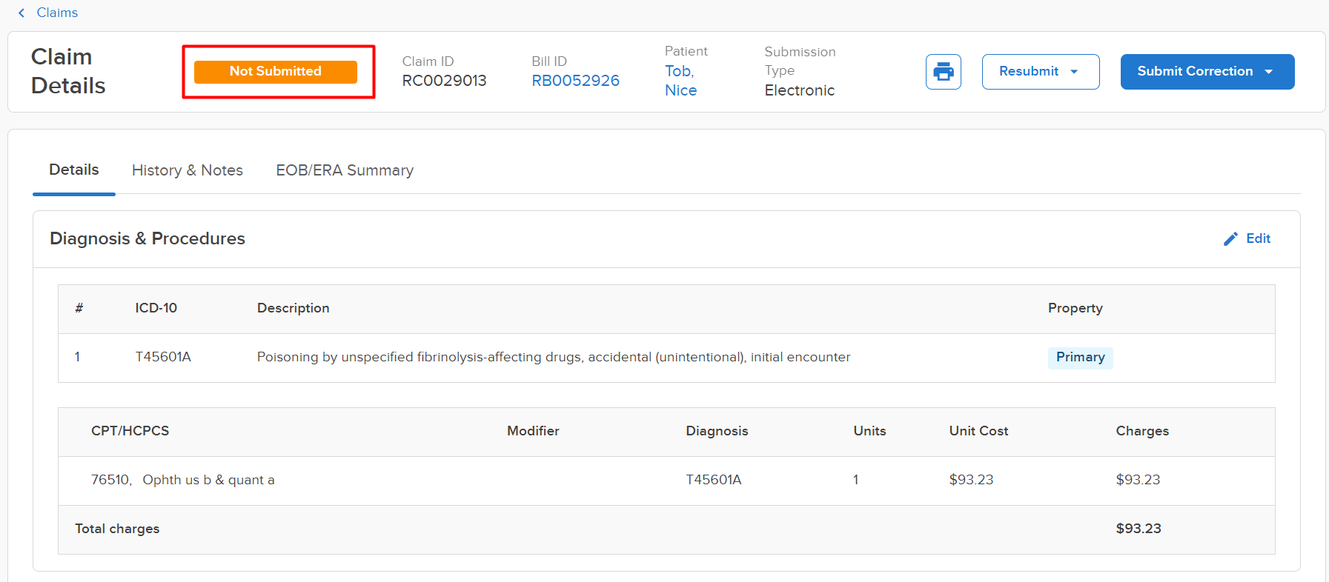Click the CPT/HCPCS column header
This screenshot has width=1329, height=582.
pyautogui.click(x=130, y=431)
